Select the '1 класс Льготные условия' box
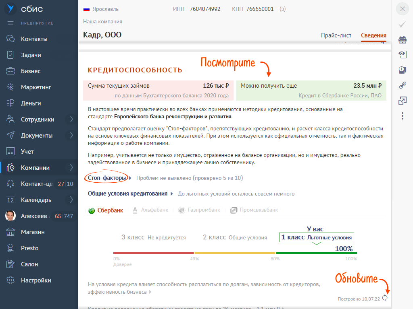The width and height of the screenshot is (413, 309). point(316,237)
